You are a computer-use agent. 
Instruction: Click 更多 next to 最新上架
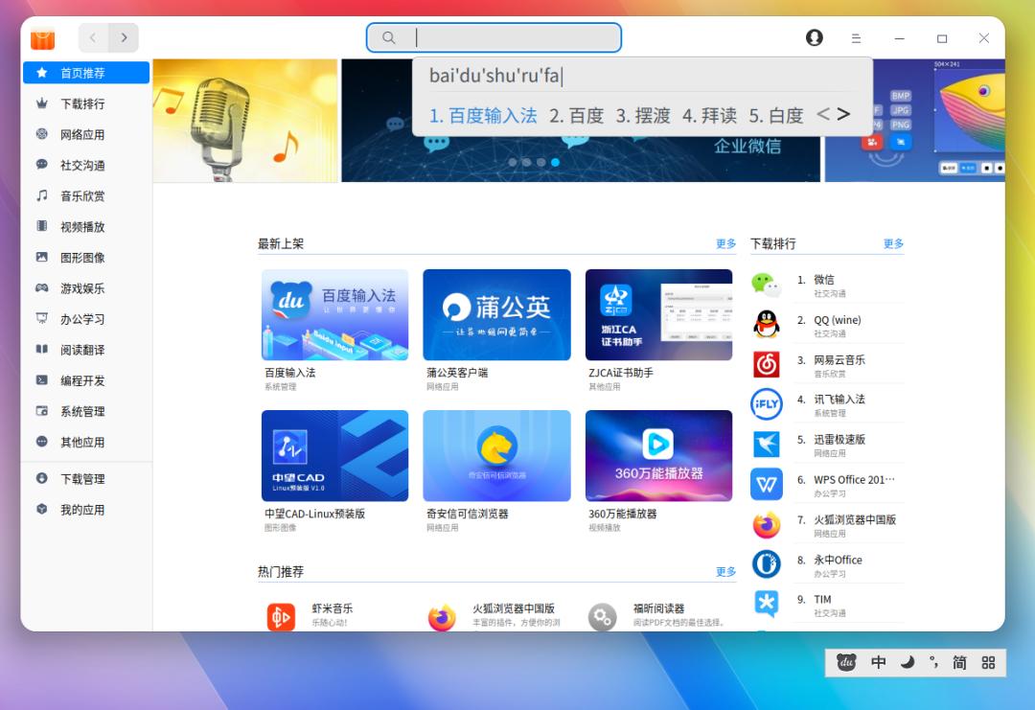click(725, 243)
